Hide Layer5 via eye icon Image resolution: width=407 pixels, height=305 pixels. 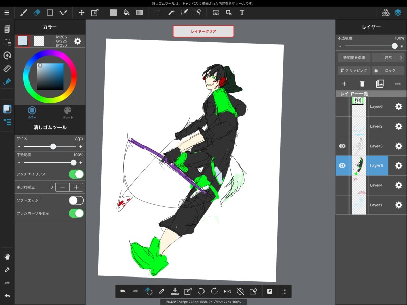click(342, 165)
